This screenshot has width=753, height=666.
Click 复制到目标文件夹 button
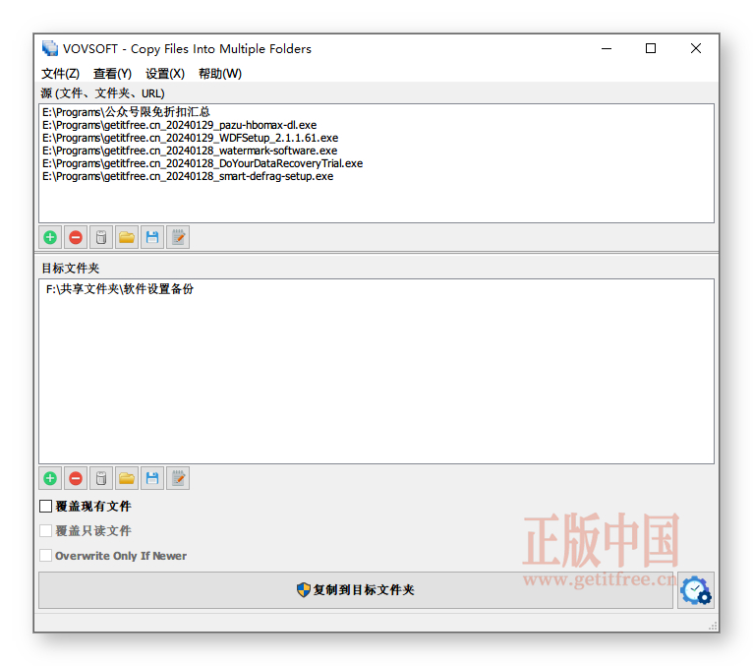(x=356, y=590)
